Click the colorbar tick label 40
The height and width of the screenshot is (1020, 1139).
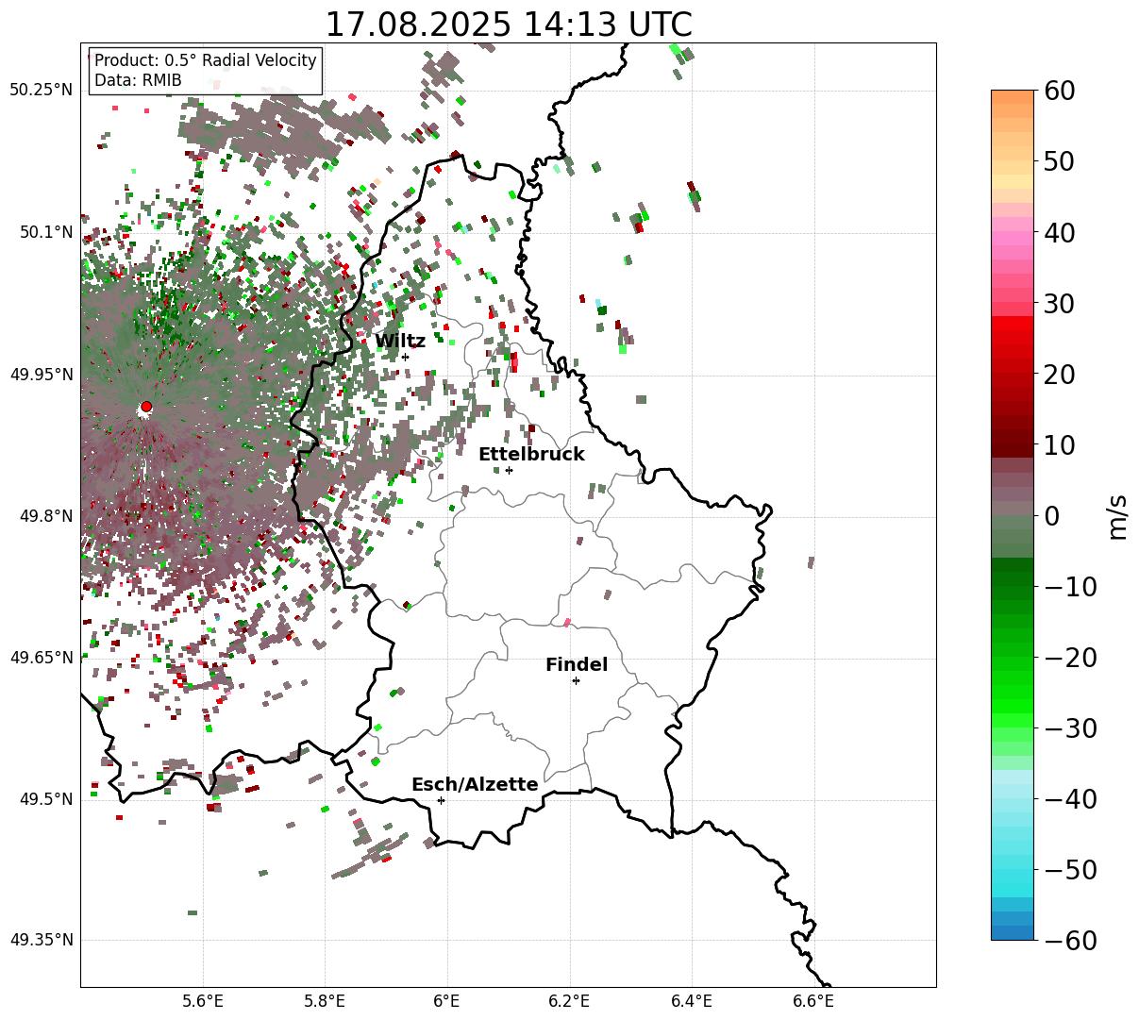(x=1062, y=232)
